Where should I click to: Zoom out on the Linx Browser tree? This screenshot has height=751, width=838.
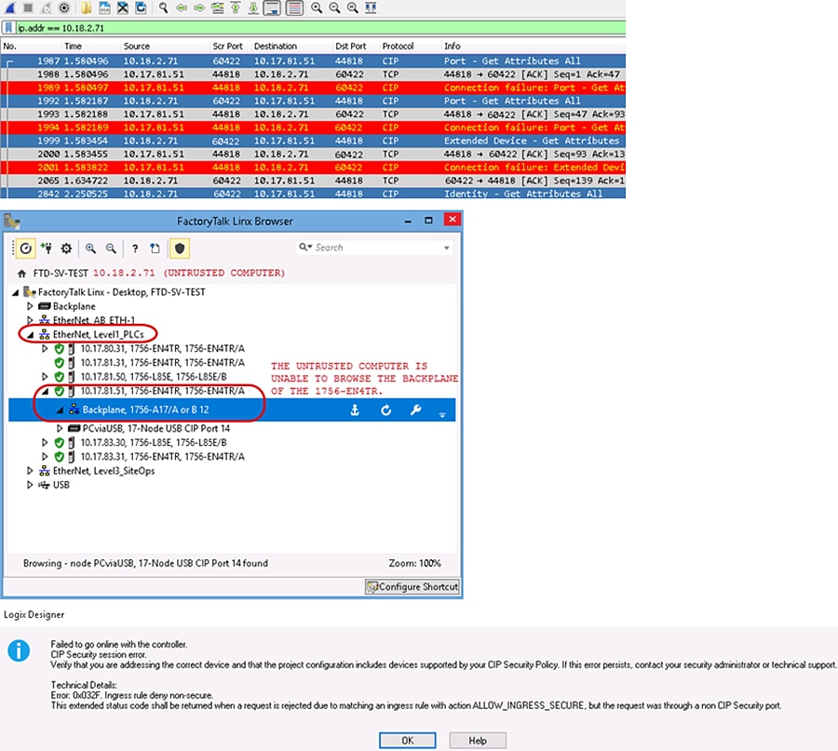(111, 248)
